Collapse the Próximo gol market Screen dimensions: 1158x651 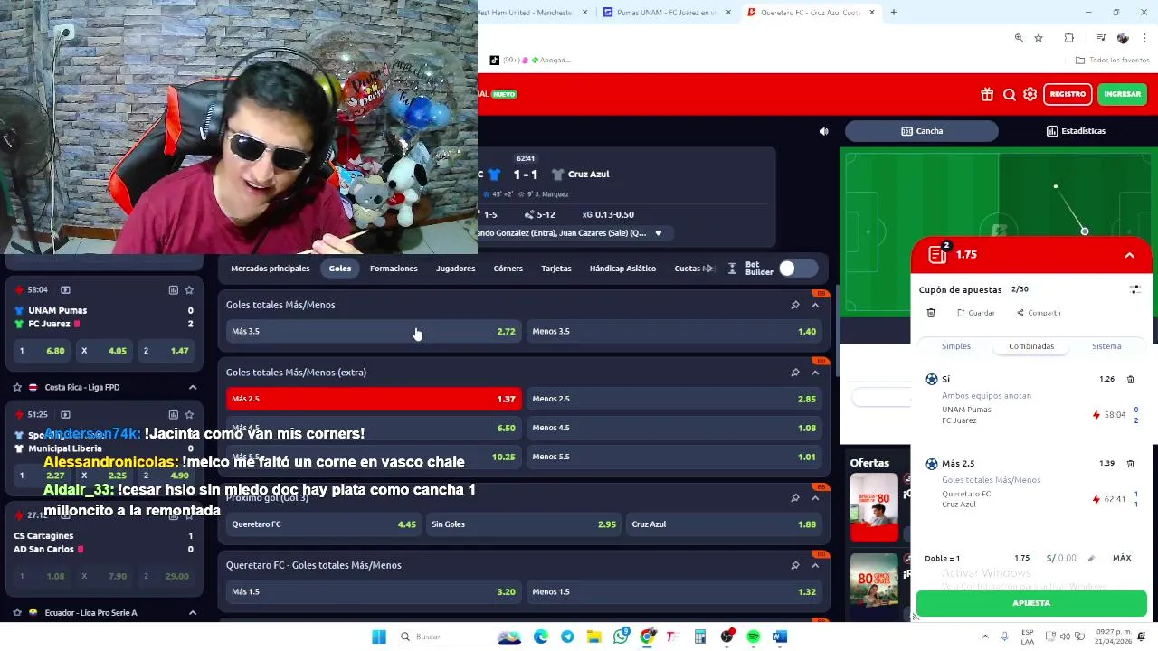click(815, 497)
